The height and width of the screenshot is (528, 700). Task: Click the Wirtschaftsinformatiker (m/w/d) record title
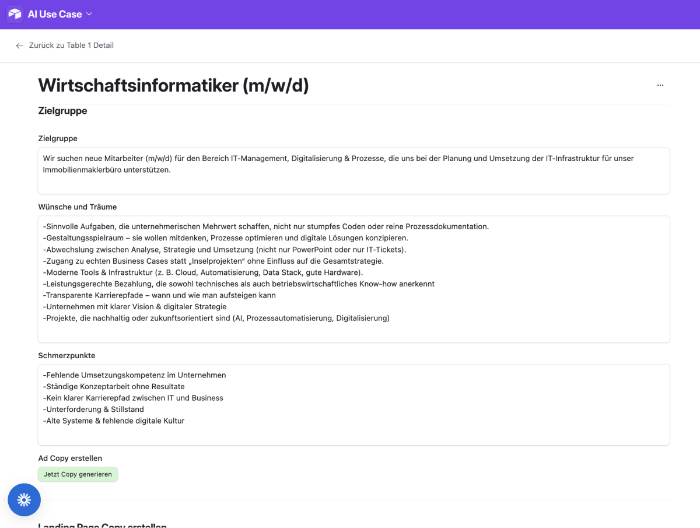(173, 85)
